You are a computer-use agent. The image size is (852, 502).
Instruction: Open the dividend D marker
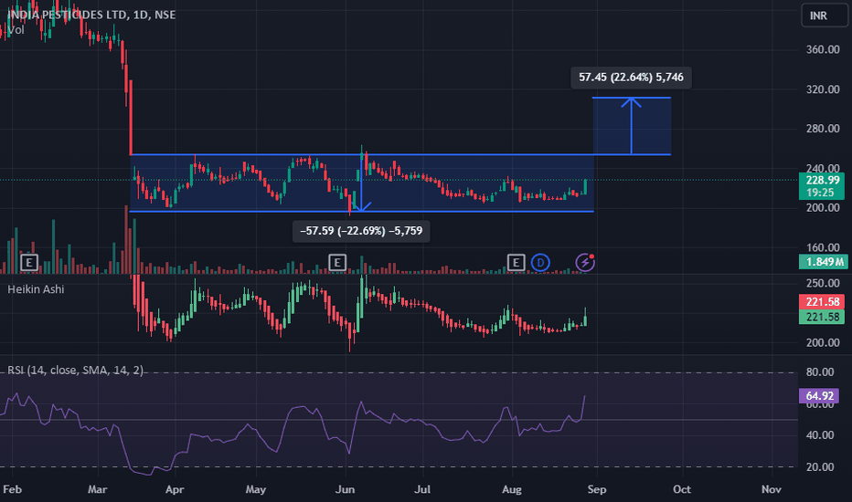(x=540, y=263)
